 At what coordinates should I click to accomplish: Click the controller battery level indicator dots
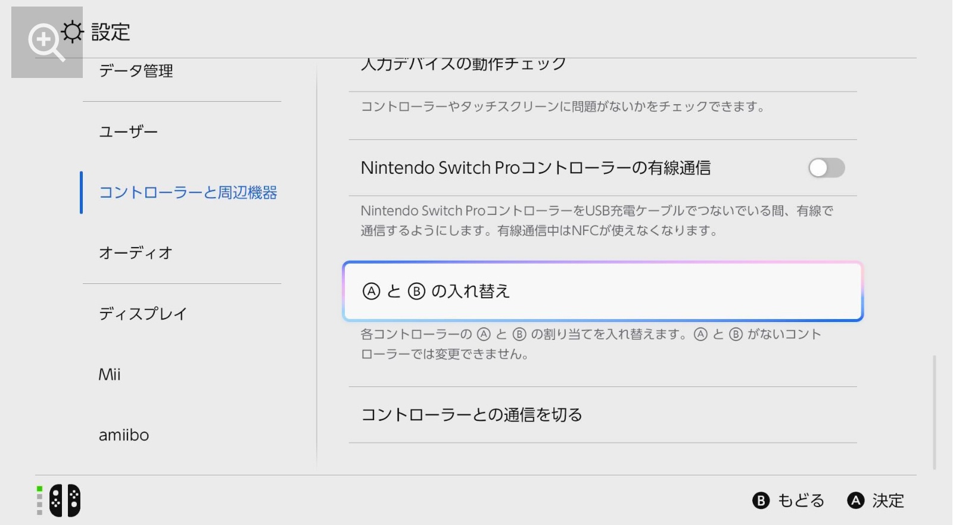[x=39, y=500]
